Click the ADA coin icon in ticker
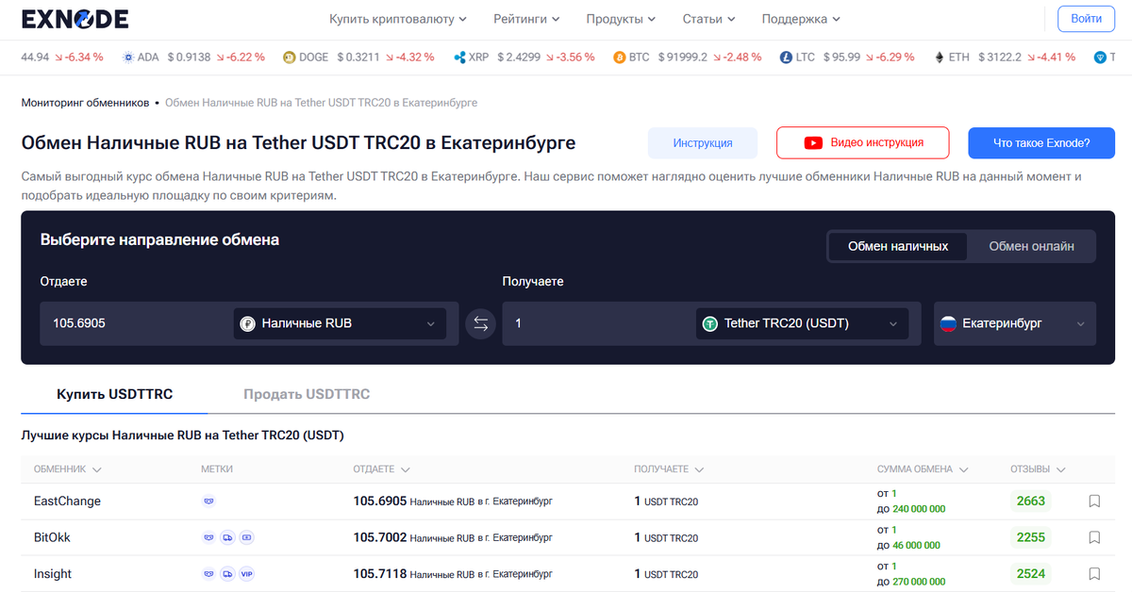Viewport: 1132px width, 592px height. [x=128, y=58]
